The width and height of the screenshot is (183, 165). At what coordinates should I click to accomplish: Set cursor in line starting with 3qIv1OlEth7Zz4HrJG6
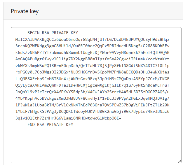click(x=68, y=118)
